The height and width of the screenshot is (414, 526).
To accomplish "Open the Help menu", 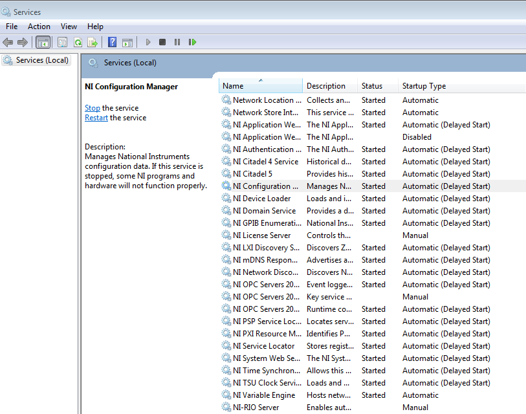I will pyautogui.click(x=95, y=27).
